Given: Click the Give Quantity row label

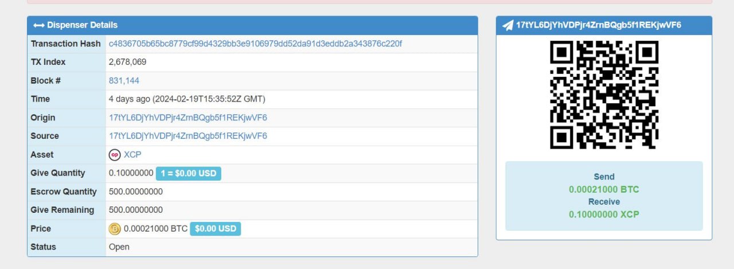Looking at the screenshot, I should coord(58,173).
